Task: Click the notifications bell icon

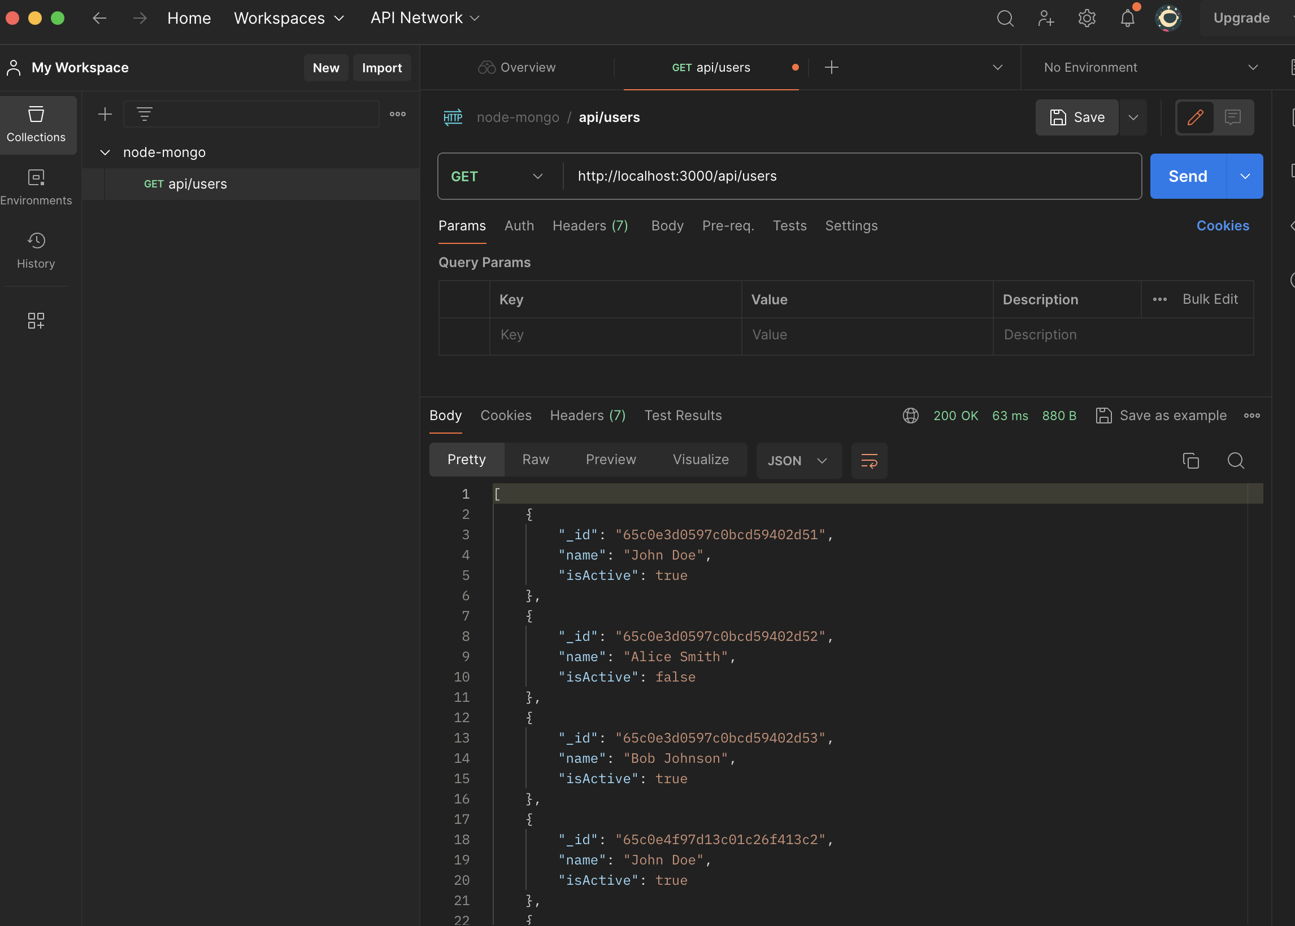Action: [1127, 18]
